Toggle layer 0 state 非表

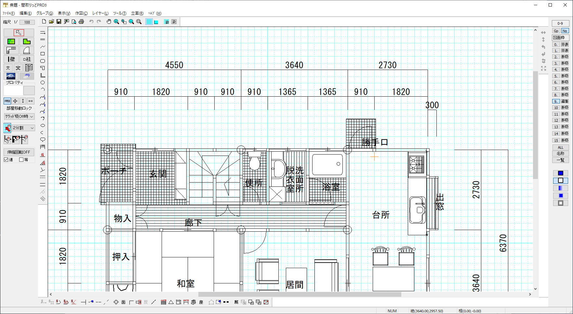click(x=565, y=45)
